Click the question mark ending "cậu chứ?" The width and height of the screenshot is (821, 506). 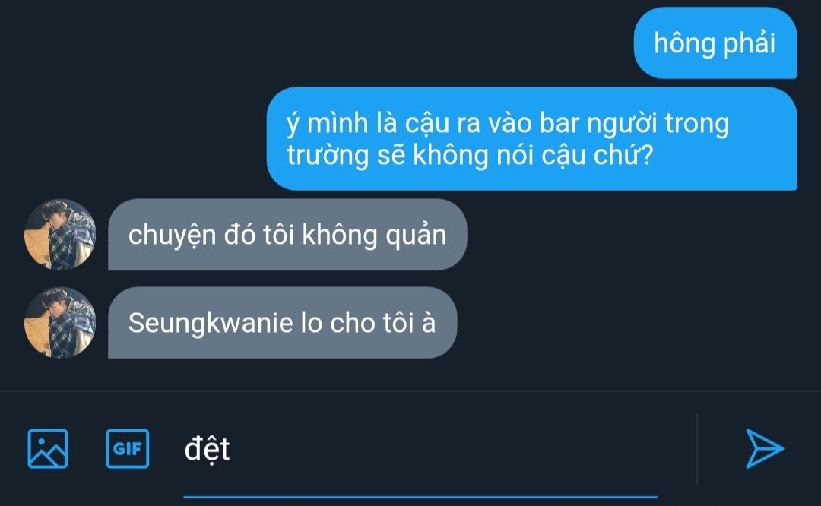coord(648,156)
